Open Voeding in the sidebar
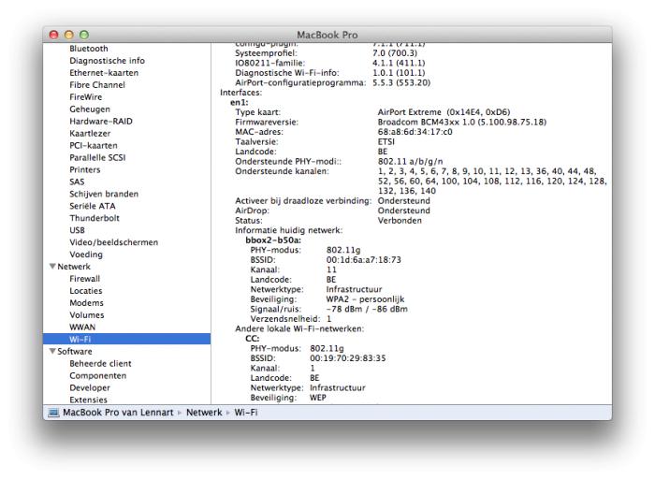 (86, 255)
